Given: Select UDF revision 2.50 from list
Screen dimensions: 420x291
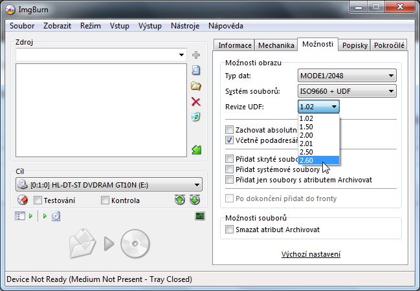Looking at the screenshot, I should pyautogui.click(x=319, y=152).
